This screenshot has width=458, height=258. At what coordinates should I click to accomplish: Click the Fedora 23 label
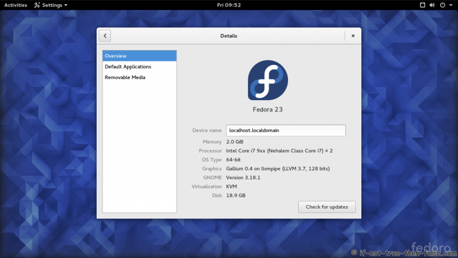pyautogui.click(x=268, y=110)
